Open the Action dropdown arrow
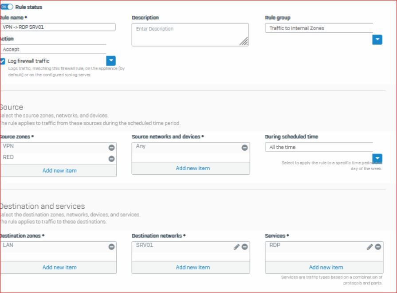 tap(111, 61)
